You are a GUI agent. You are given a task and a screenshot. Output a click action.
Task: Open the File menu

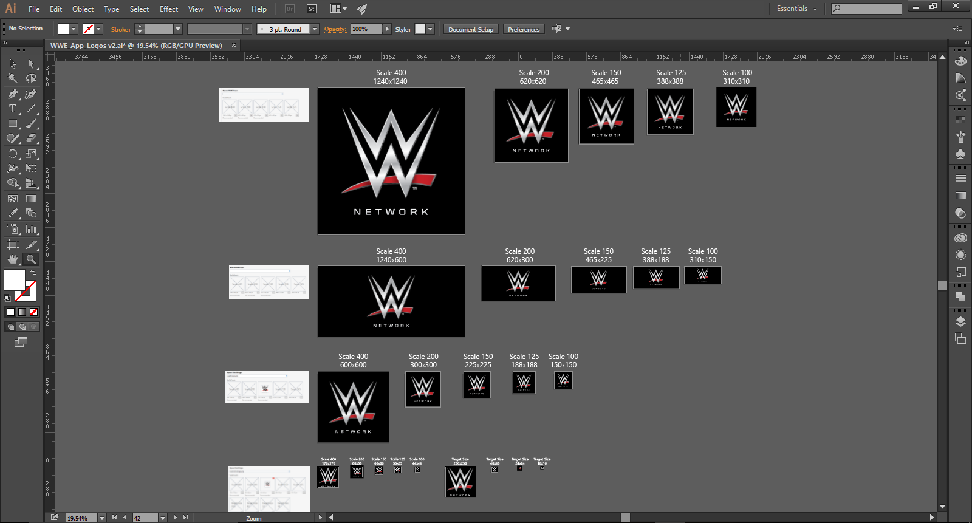(x=34, y=9)
